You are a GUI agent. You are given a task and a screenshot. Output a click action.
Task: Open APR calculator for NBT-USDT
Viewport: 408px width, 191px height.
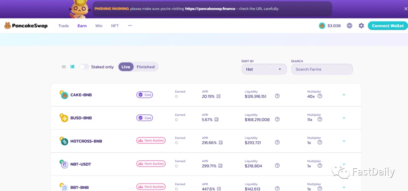pos(220,166)
